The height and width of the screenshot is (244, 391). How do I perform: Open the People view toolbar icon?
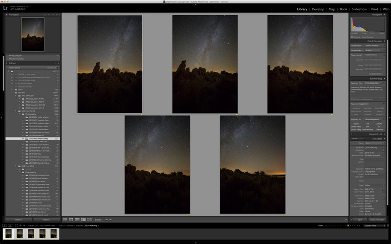[x=89, y=220]
